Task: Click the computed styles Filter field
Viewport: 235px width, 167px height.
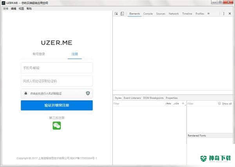Action: (202, 103)
